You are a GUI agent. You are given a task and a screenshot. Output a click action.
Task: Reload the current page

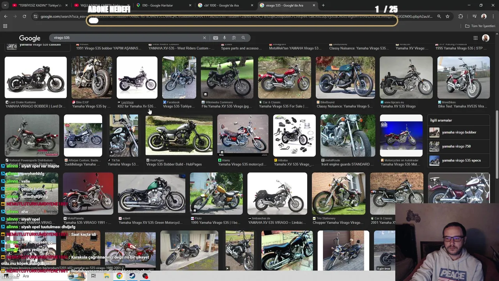[x=24, y=16]
